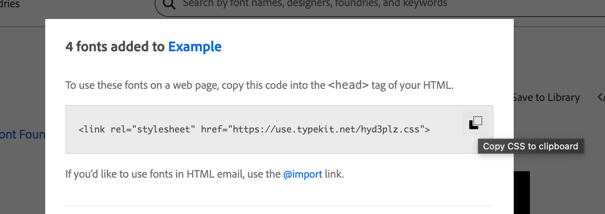Click the partially hidden Font Foundry link
This screenshot has height=214, width=605.
(22, 134)
